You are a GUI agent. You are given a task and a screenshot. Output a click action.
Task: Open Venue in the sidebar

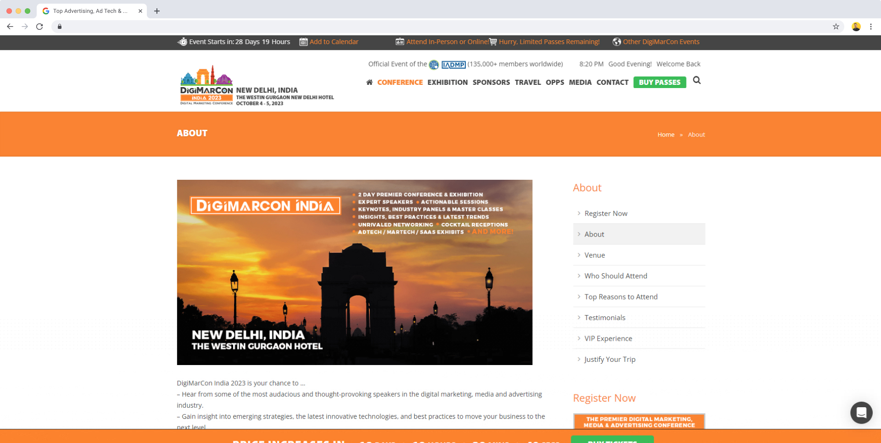[x=595, y=255]
